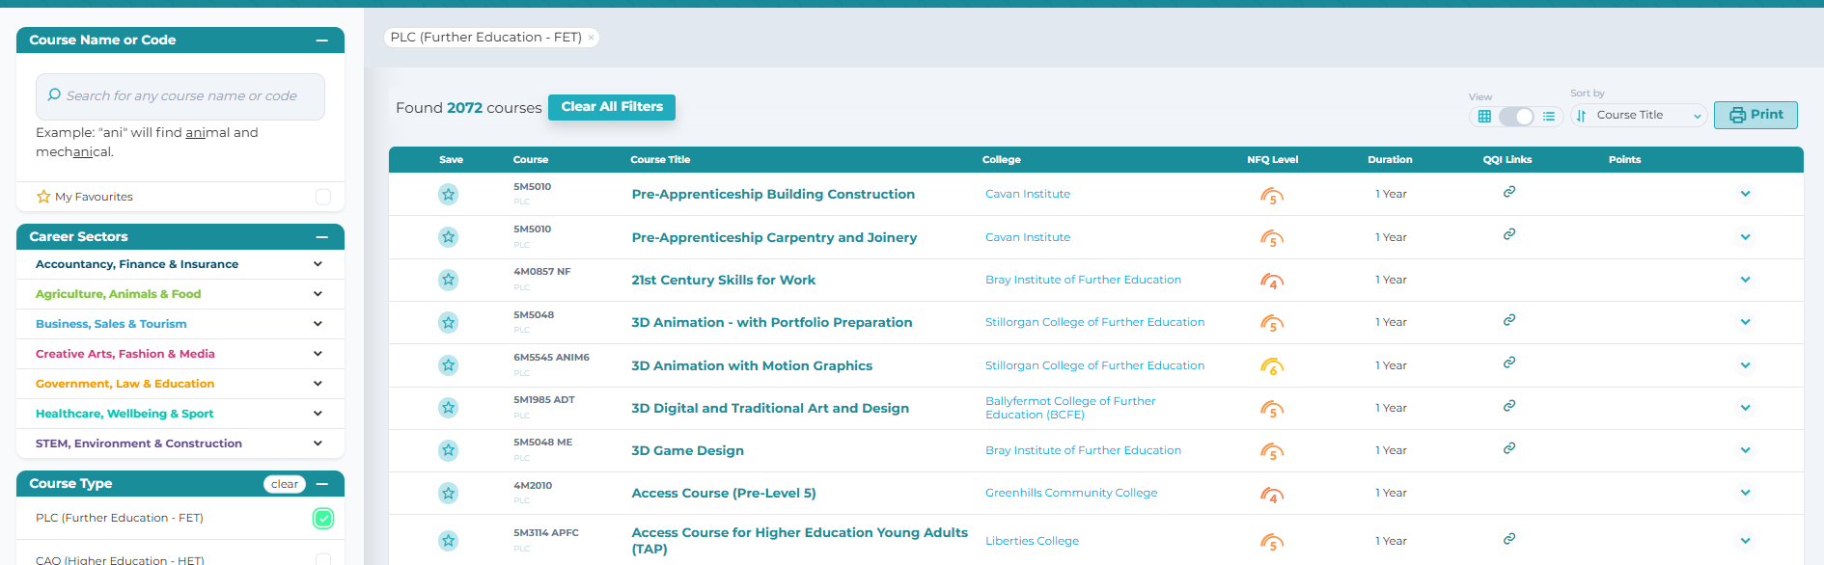1824x565 pixels.
Task: Expand details for Access Course (Pre-Level 5)
Action: click(x=1745, y=493)
